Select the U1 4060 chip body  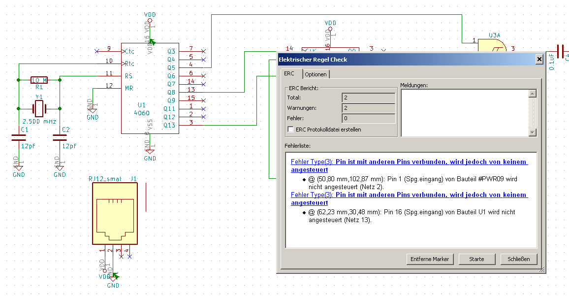tap(150, 88)
